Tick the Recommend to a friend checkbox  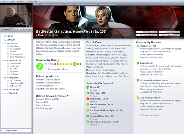pos(46,69)
